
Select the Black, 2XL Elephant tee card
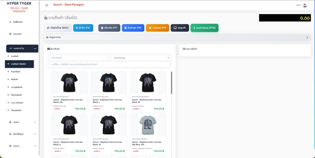69,92
